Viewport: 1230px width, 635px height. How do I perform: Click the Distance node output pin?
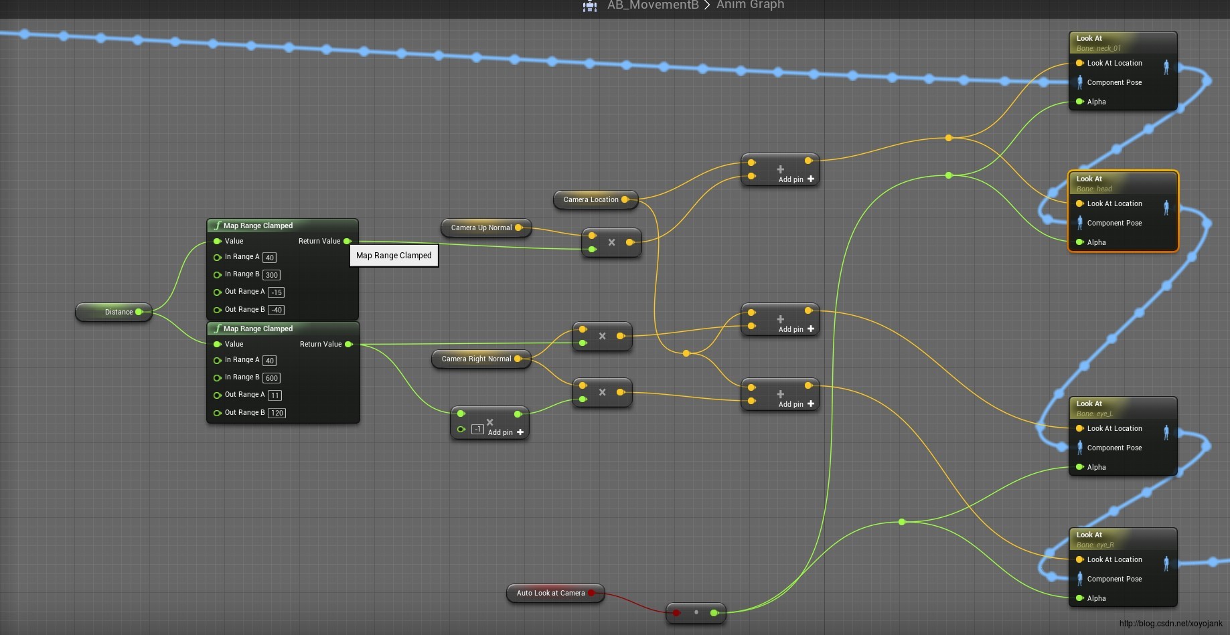(139, 312)
